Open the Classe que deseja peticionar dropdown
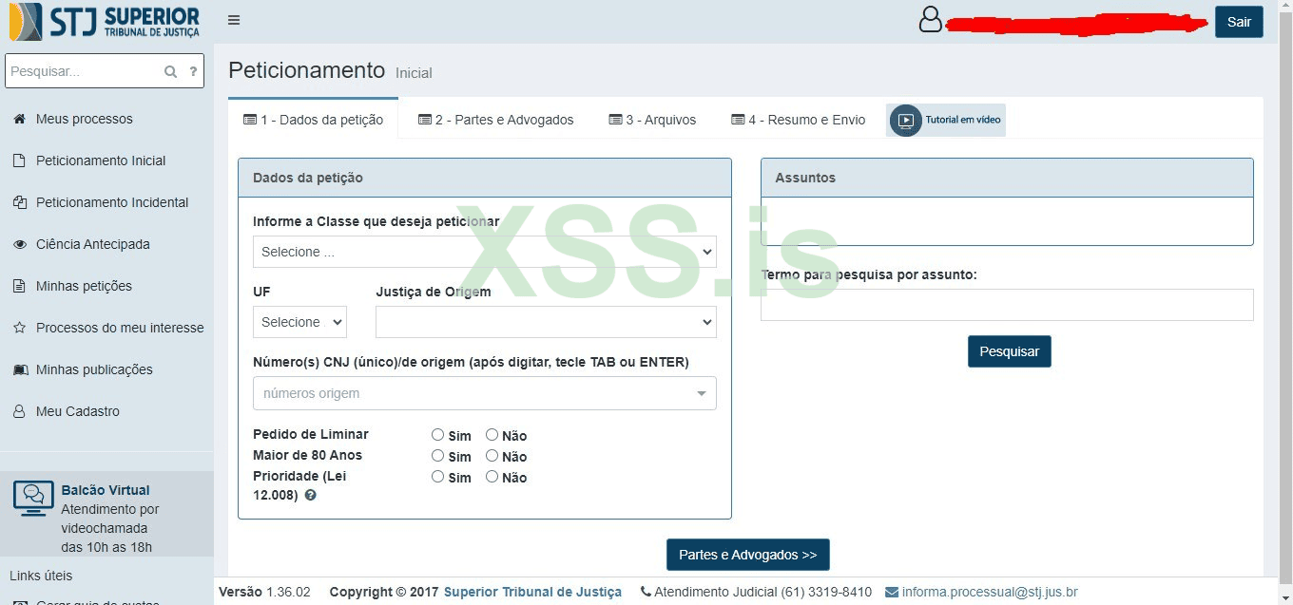Image resolution: width=1293 pixels, height=605 pixels. pos(485,252)
